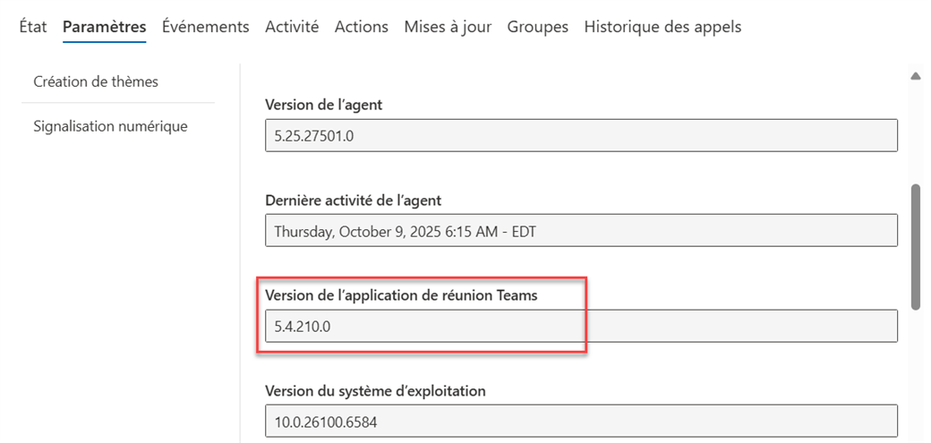Switch to the Événements tab

click(x=205, y=27)
